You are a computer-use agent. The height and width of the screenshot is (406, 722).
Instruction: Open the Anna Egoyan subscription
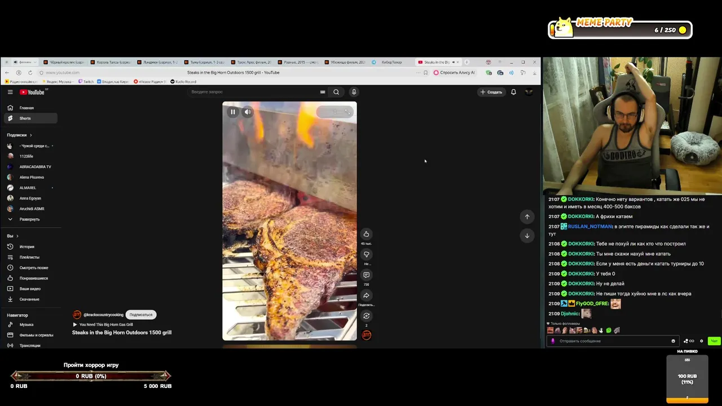click(30, 198)
